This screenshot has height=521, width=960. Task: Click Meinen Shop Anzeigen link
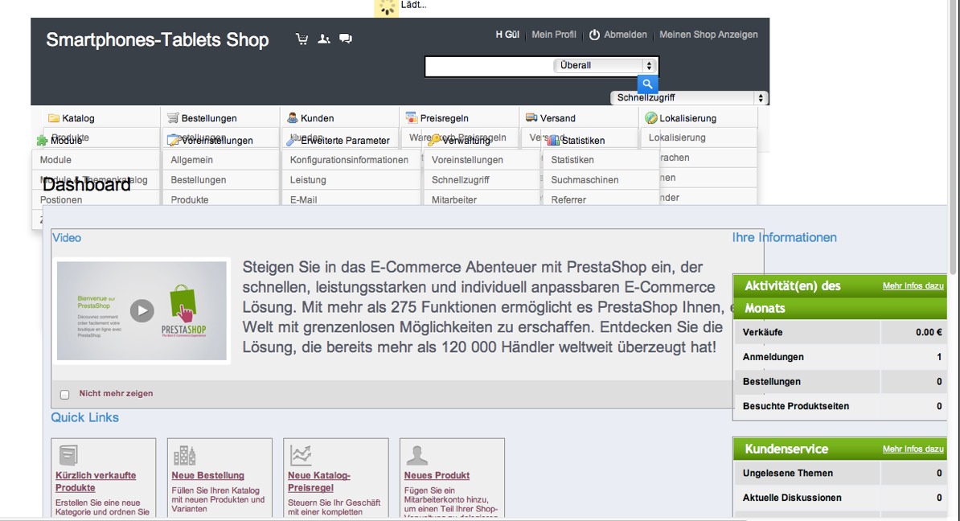click(x=708, y=35)
